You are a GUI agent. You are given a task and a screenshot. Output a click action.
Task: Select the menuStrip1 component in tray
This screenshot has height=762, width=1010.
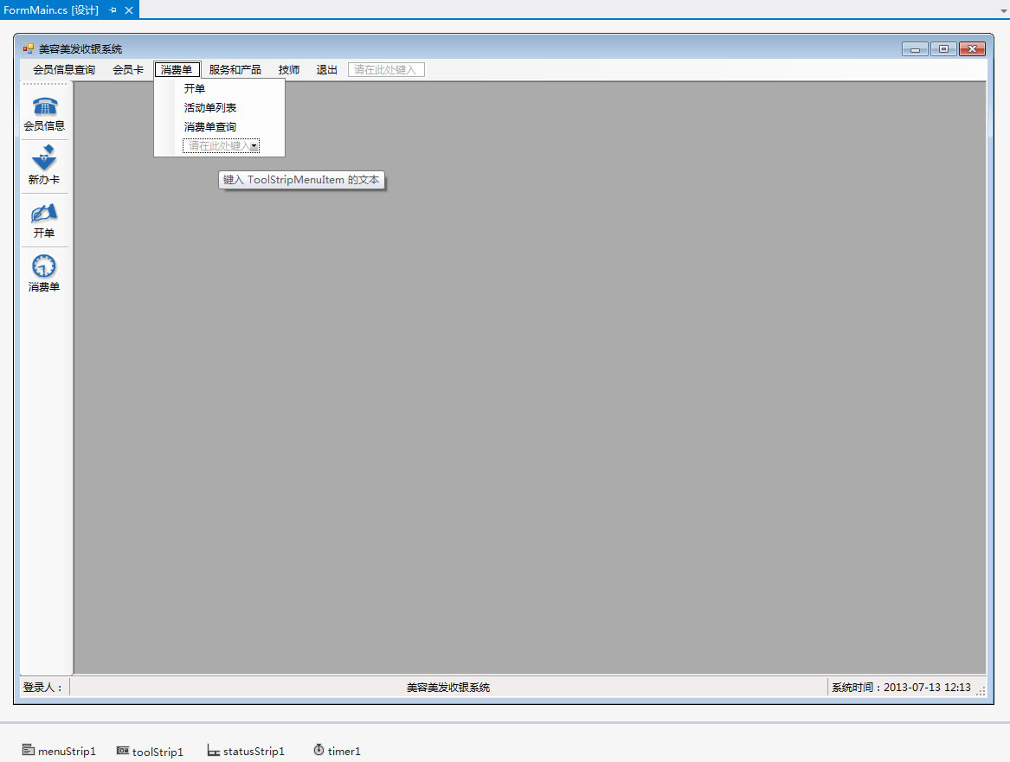pos(59,751)
